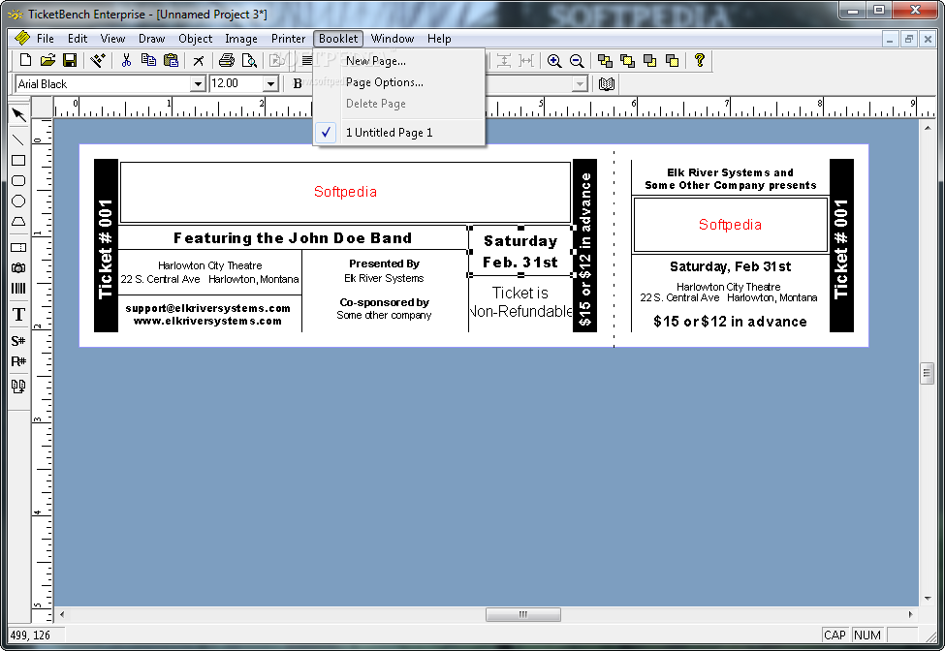
Task: Expand the Arial Black font dropdown
Action: tap(198, 83)
